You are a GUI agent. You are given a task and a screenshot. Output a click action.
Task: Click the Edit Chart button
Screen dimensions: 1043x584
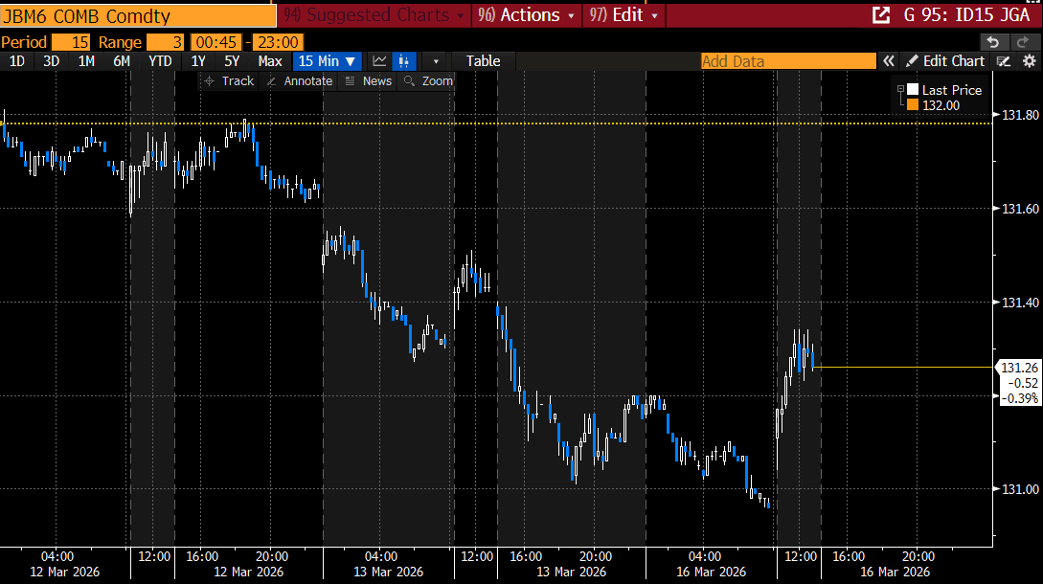point(945,61)
